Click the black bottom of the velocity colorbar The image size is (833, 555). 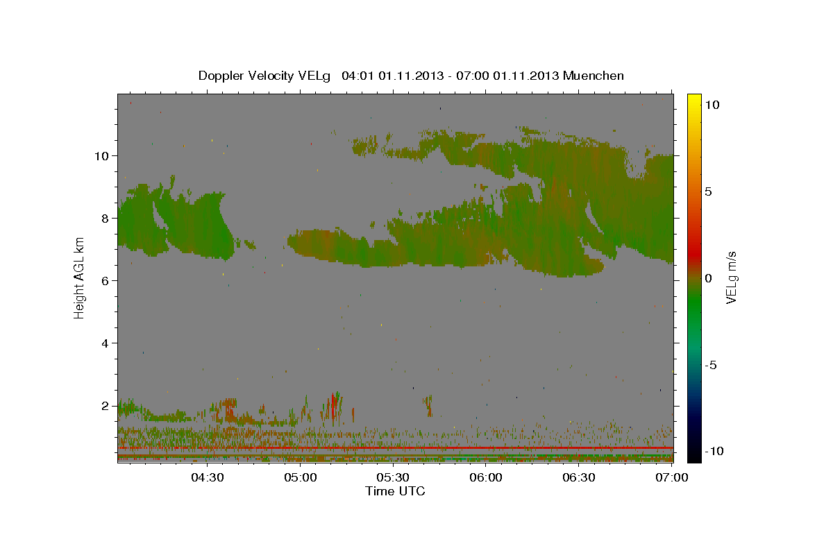coord(693,455)
